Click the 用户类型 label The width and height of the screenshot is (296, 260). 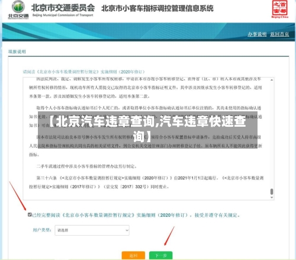pos(42,230)
